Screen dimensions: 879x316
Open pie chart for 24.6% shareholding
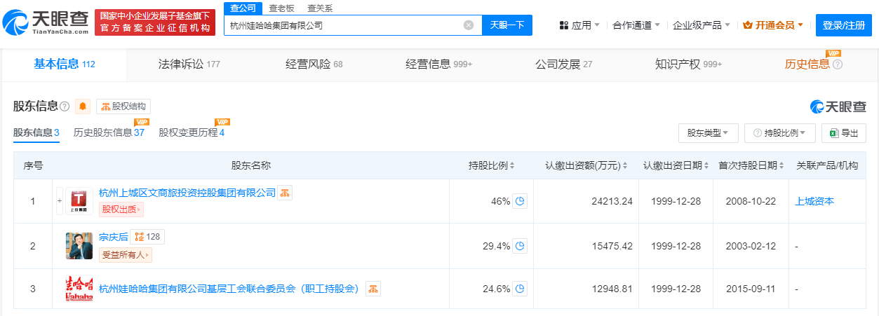(x=520, y=289)
